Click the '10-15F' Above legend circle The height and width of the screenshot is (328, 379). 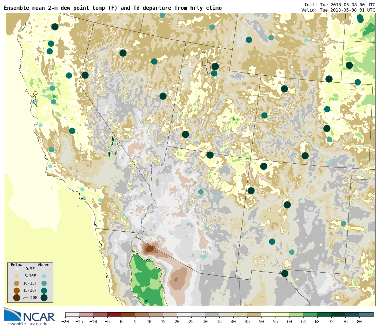(x=44, y=283)
